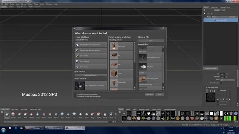This screenshot has width=239, height=134.
Task: Select the Bulge tool
Action: coord(93,115)
